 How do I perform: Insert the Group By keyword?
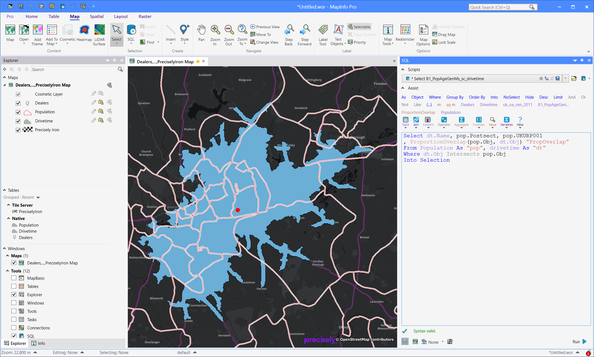pyautogui.click(x=455, y=97)
